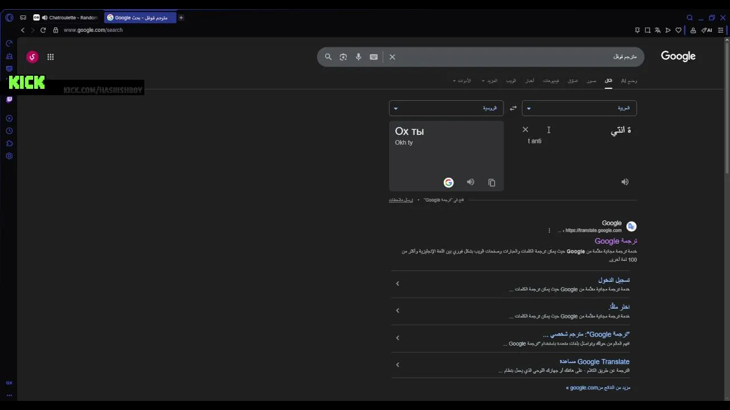This screenshot has height=410, width=730.
Task: Switch to the أخبار (News) search tab
Action: [530, 81]
